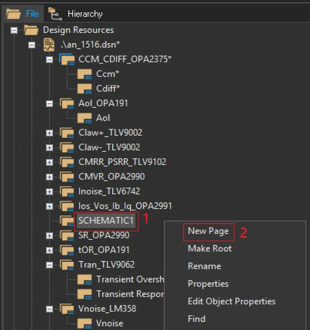The height and width of the screenshot is (330, 310).
Task: Select the Aol_OPA191 label
Action: [103, 104]
